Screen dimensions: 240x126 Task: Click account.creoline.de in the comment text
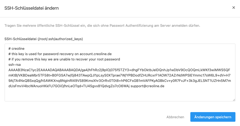(96, 54)
